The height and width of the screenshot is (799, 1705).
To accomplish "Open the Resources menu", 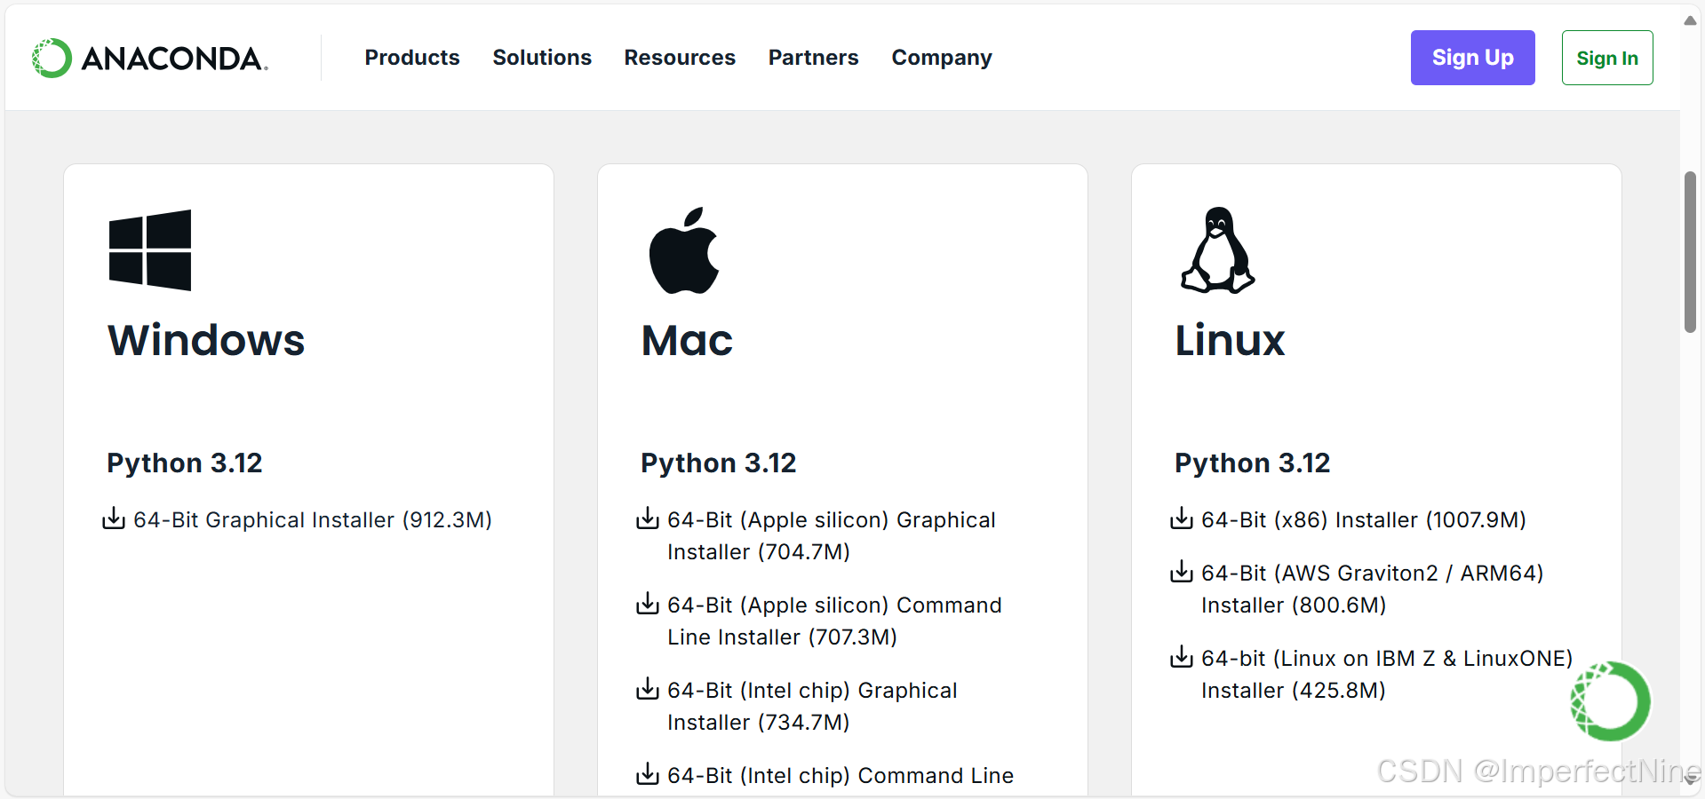I will tap(680, 58).
